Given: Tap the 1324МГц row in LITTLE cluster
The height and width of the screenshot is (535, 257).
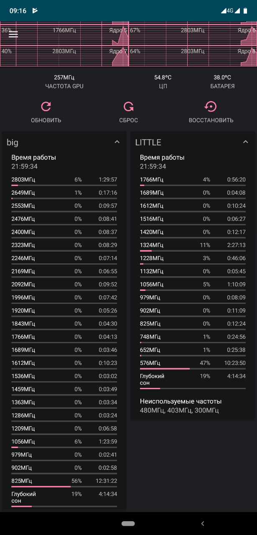Looking at the screenshot, I should [x=193, y=246].
